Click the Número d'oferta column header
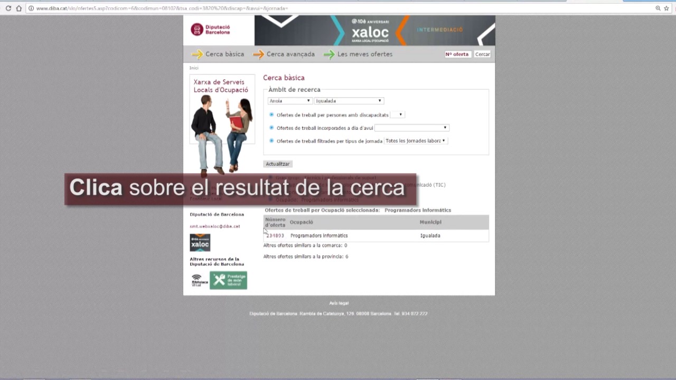 point(275,222)
